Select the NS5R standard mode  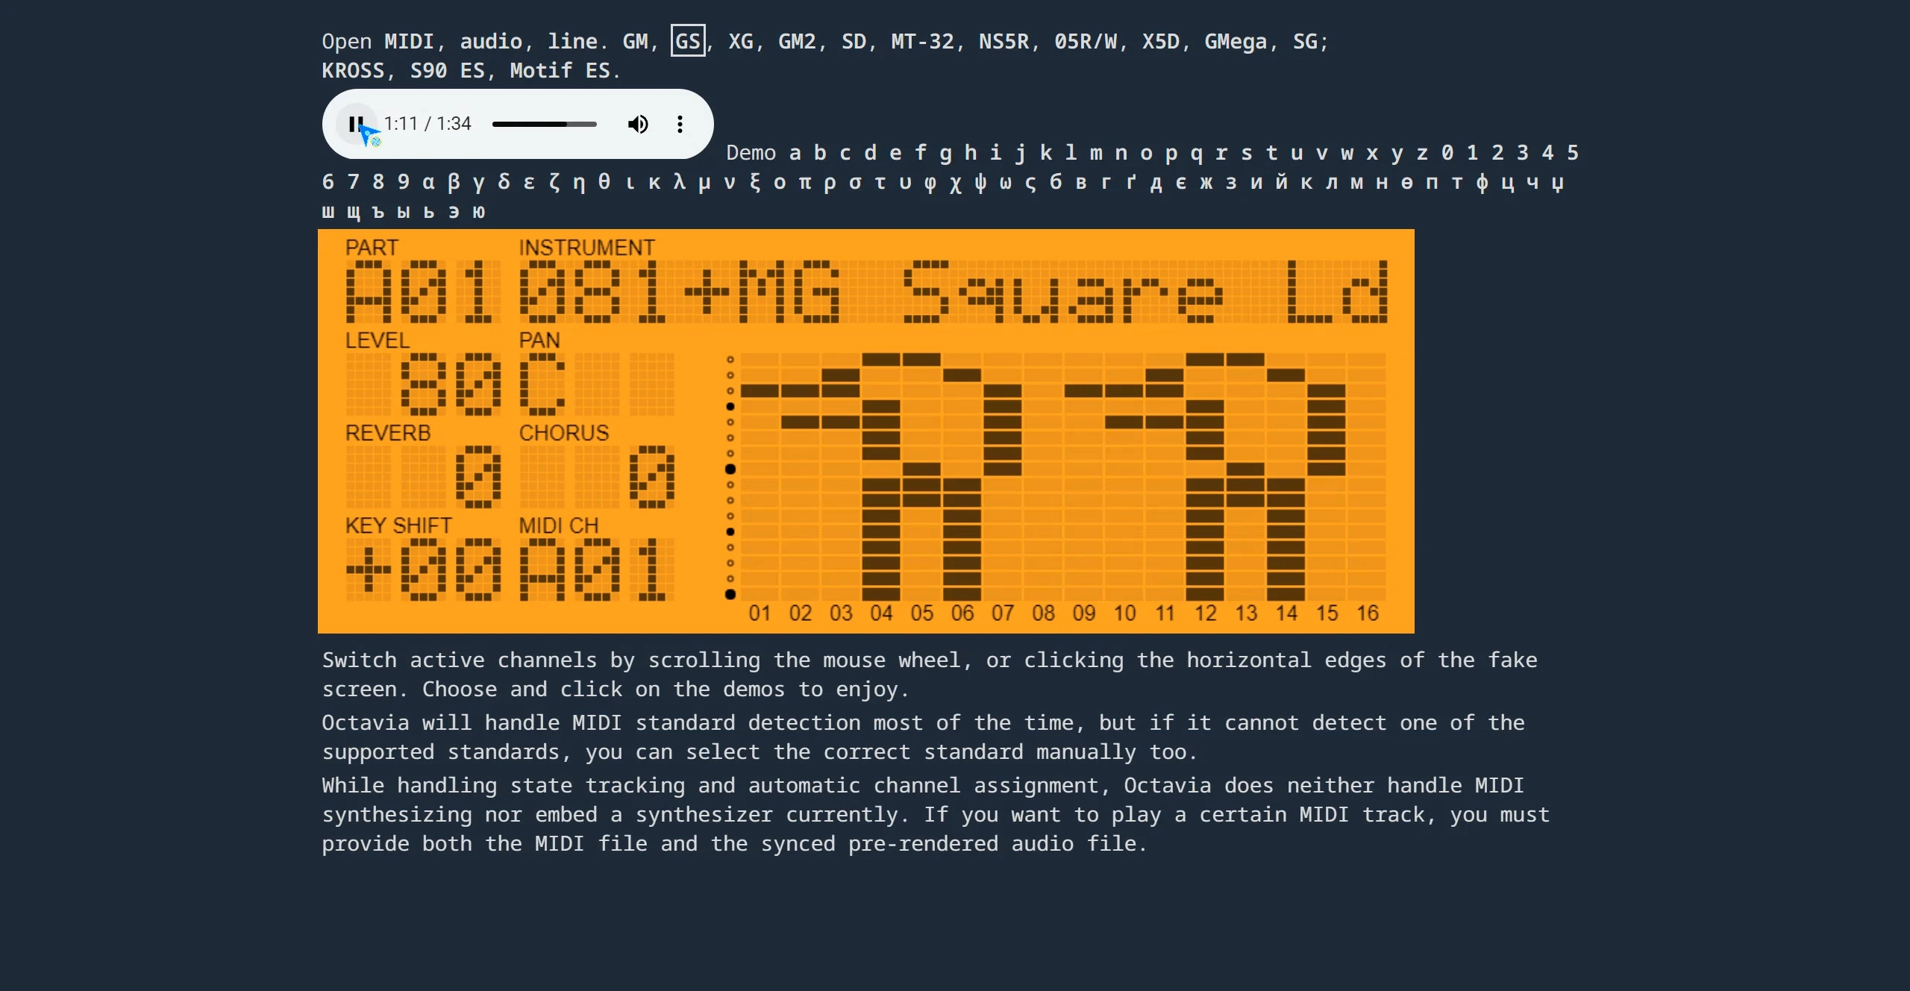coord(1004,41)
